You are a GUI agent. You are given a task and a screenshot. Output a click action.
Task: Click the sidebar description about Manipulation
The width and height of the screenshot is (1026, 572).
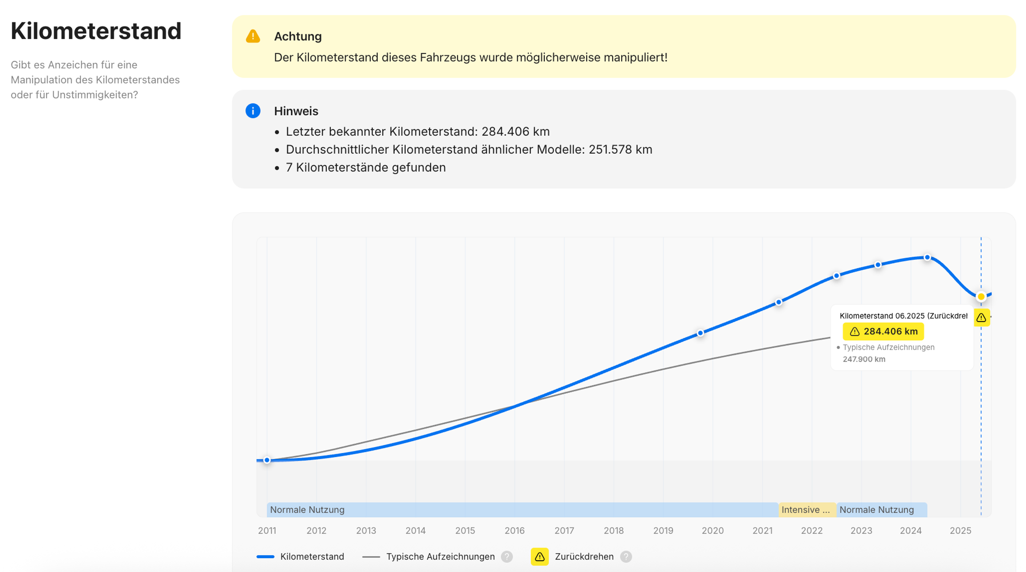pyautogui.click(x=95, y=80)
